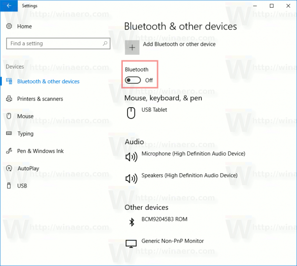Click the Microphone speaker icon
This screenshot has width=297, height=266.
pyautogui.click(x=131, y=157)
